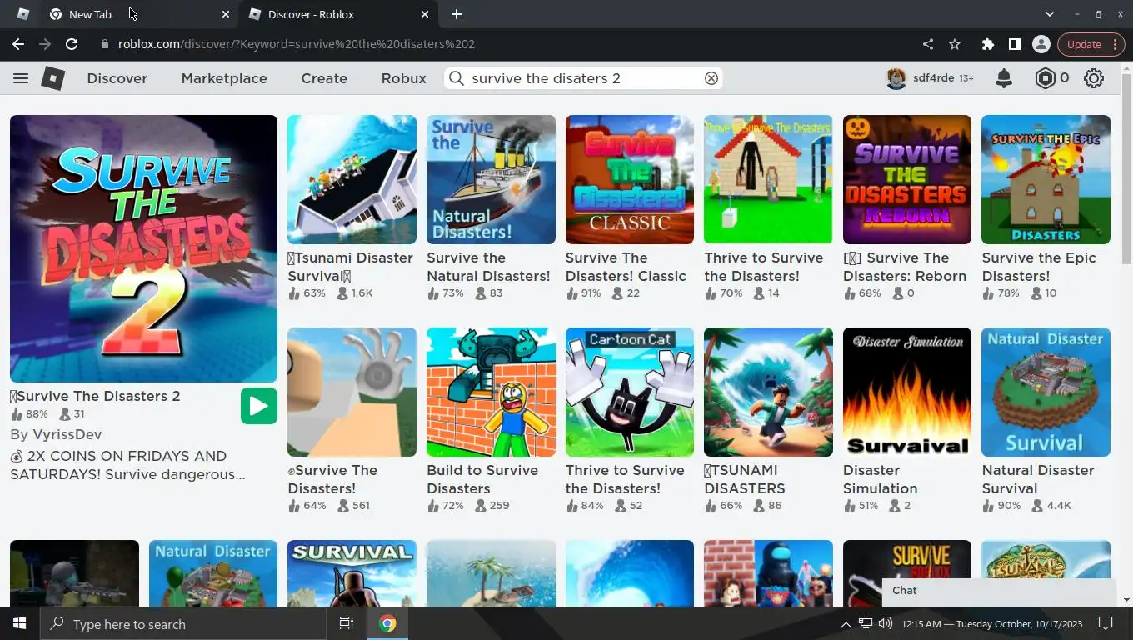1133x640 pixels.
Task: Open Natural Disaster Survival 4.4K thumbnail
Action: coord(1046,392)
